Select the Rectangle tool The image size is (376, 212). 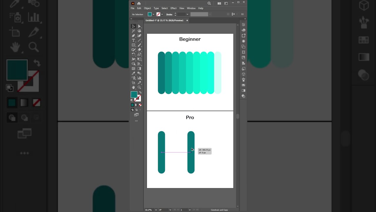[133, 45]
